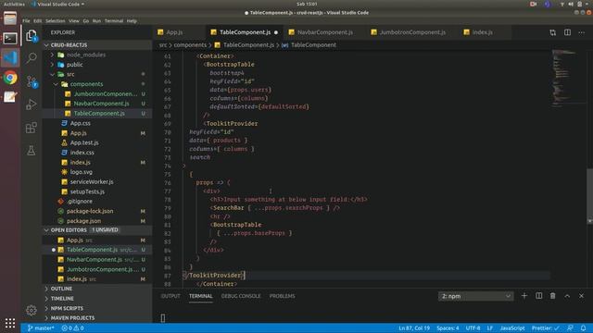Open App.css in the explorer
The width and height of the screenshot is (593, 333).
98,123
